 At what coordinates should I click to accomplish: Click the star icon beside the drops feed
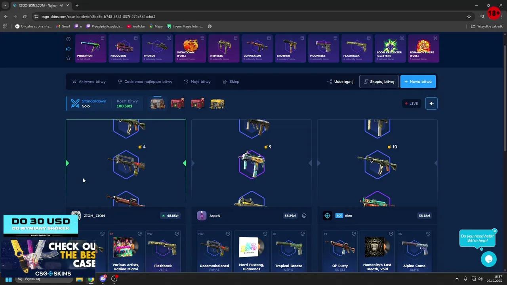[x=68, y=58]
